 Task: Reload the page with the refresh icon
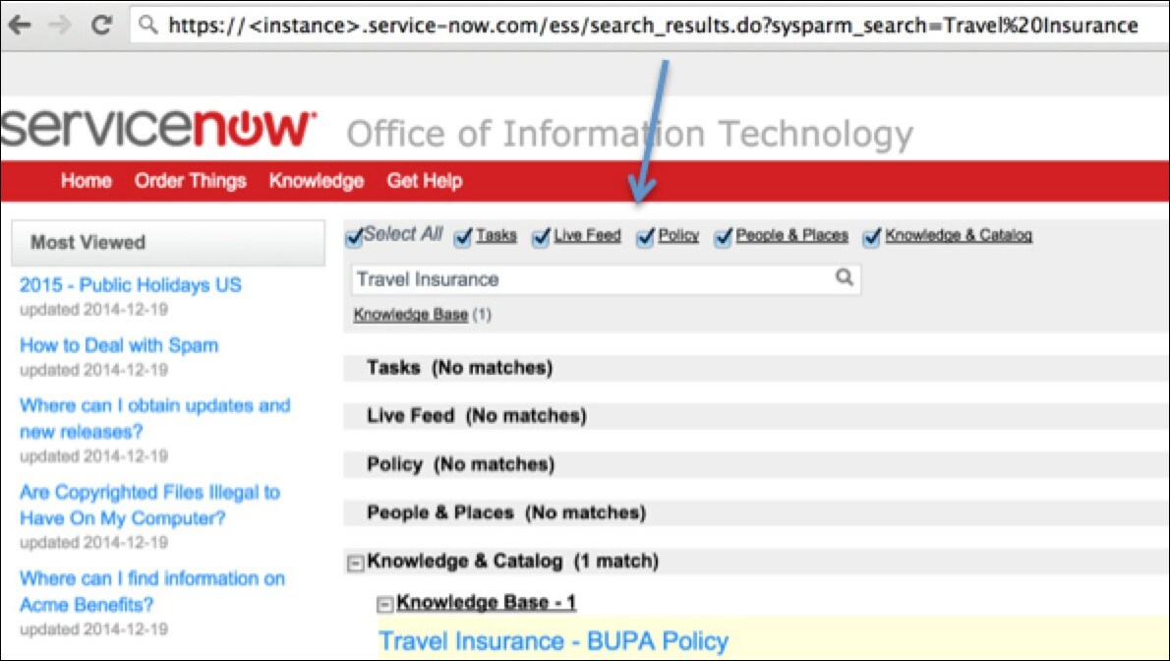(x=100, y=25)
